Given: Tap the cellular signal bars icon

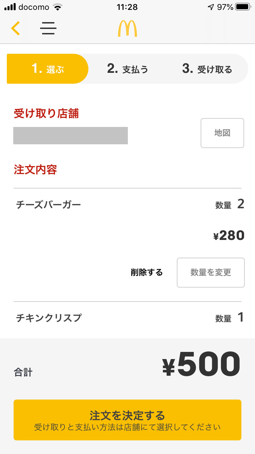Looking at the screenshot, I should (x=10, y=7).
